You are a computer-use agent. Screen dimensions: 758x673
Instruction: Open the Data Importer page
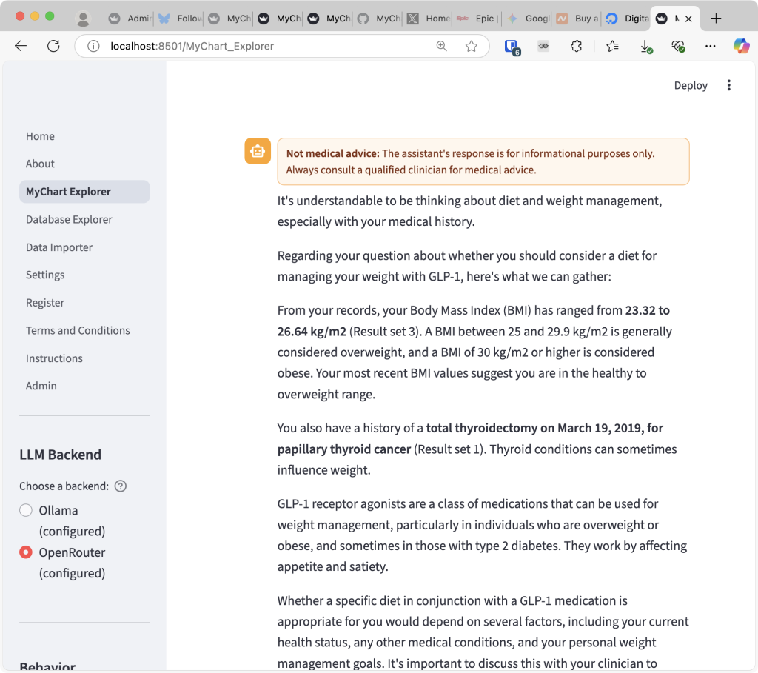59,247
